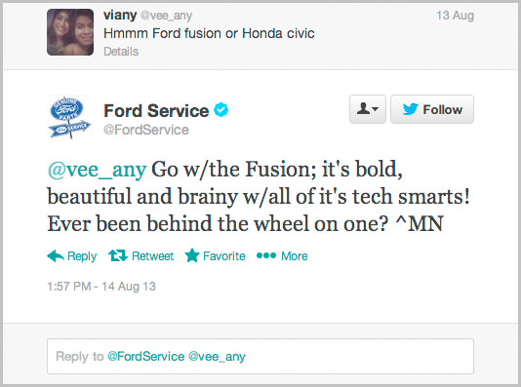Follow Ford Service
Screen dimensions: 521x387
432,109
